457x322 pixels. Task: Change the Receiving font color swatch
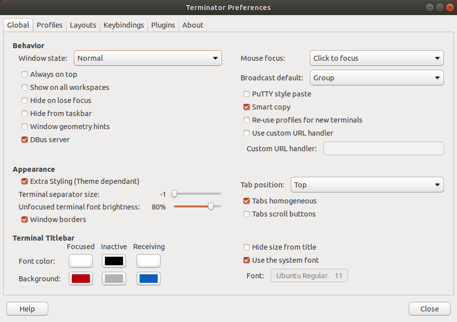click(x=149, y=261)
